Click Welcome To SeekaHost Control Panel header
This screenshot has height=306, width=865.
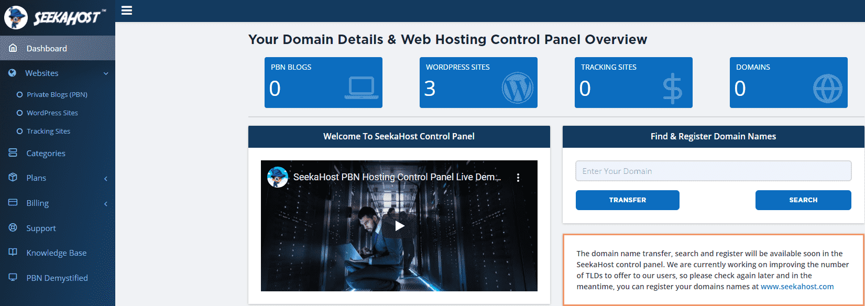(399, 136)
